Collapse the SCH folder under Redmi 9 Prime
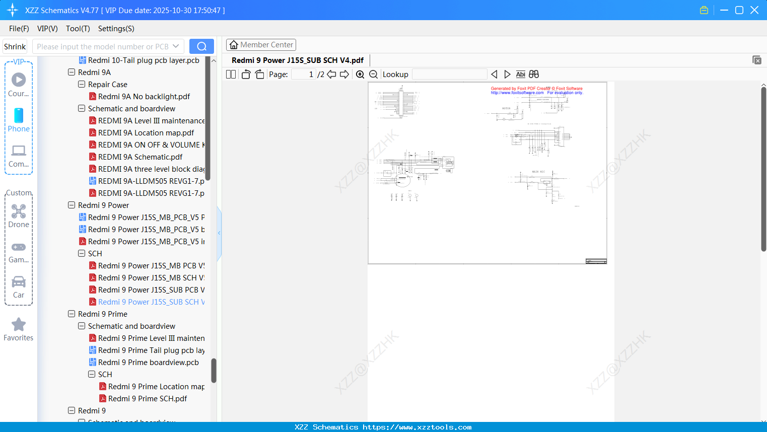767x432 pixels. (92, 374)
